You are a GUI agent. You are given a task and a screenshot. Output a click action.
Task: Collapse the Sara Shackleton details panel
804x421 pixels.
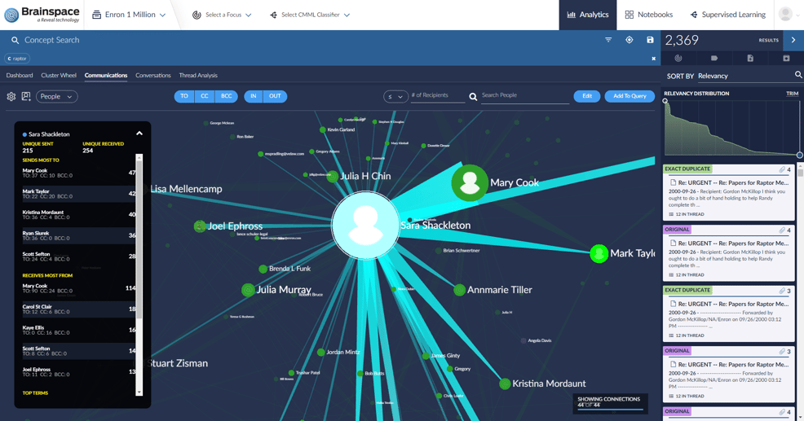point(139,134)
